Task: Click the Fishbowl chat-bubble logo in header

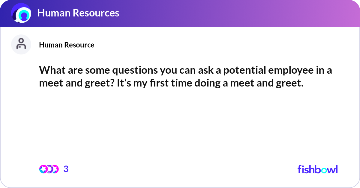Action: point(21,13)
